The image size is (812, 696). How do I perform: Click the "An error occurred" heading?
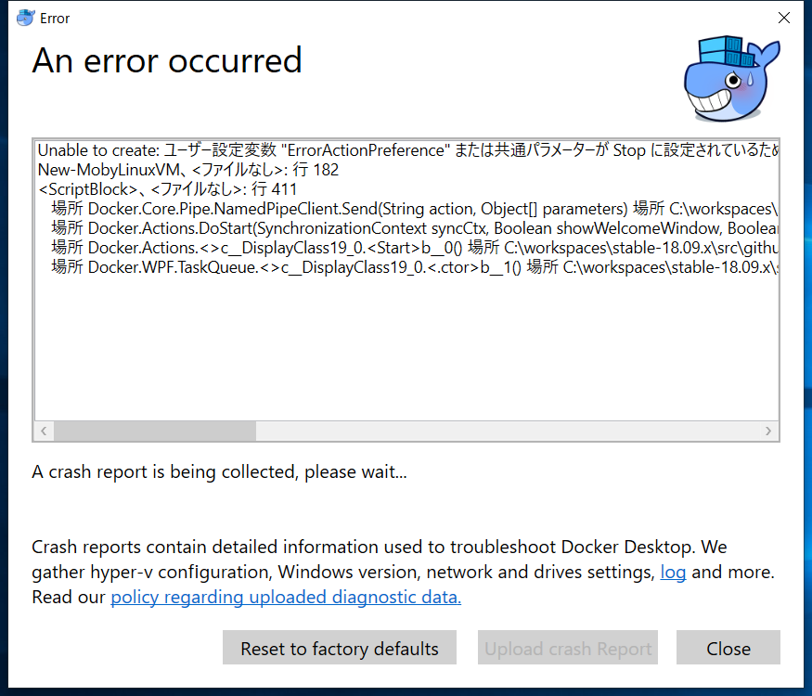coord(167,61)
